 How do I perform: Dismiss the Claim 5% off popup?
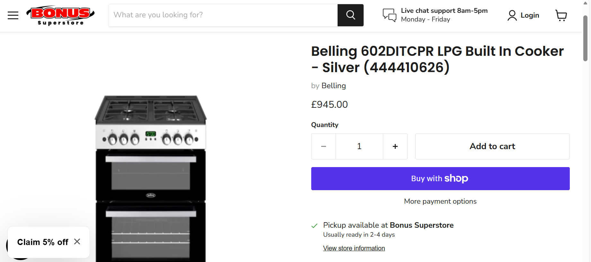pyautogui.click(x=77, y=241)
